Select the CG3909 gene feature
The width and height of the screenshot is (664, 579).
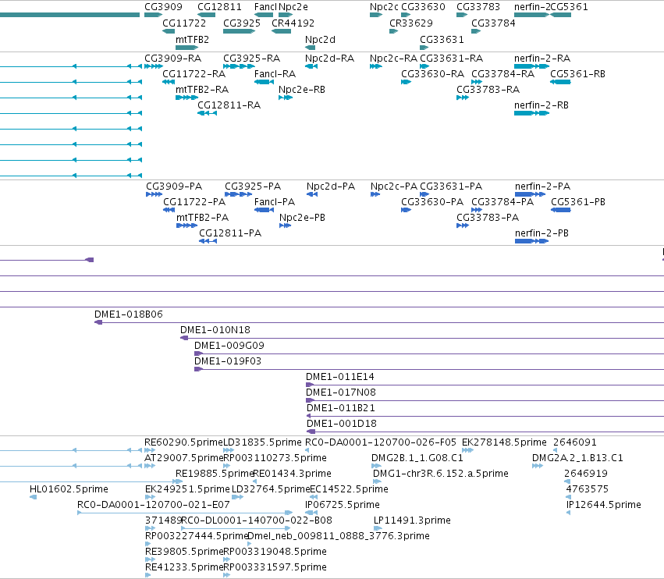click(153, 15)
